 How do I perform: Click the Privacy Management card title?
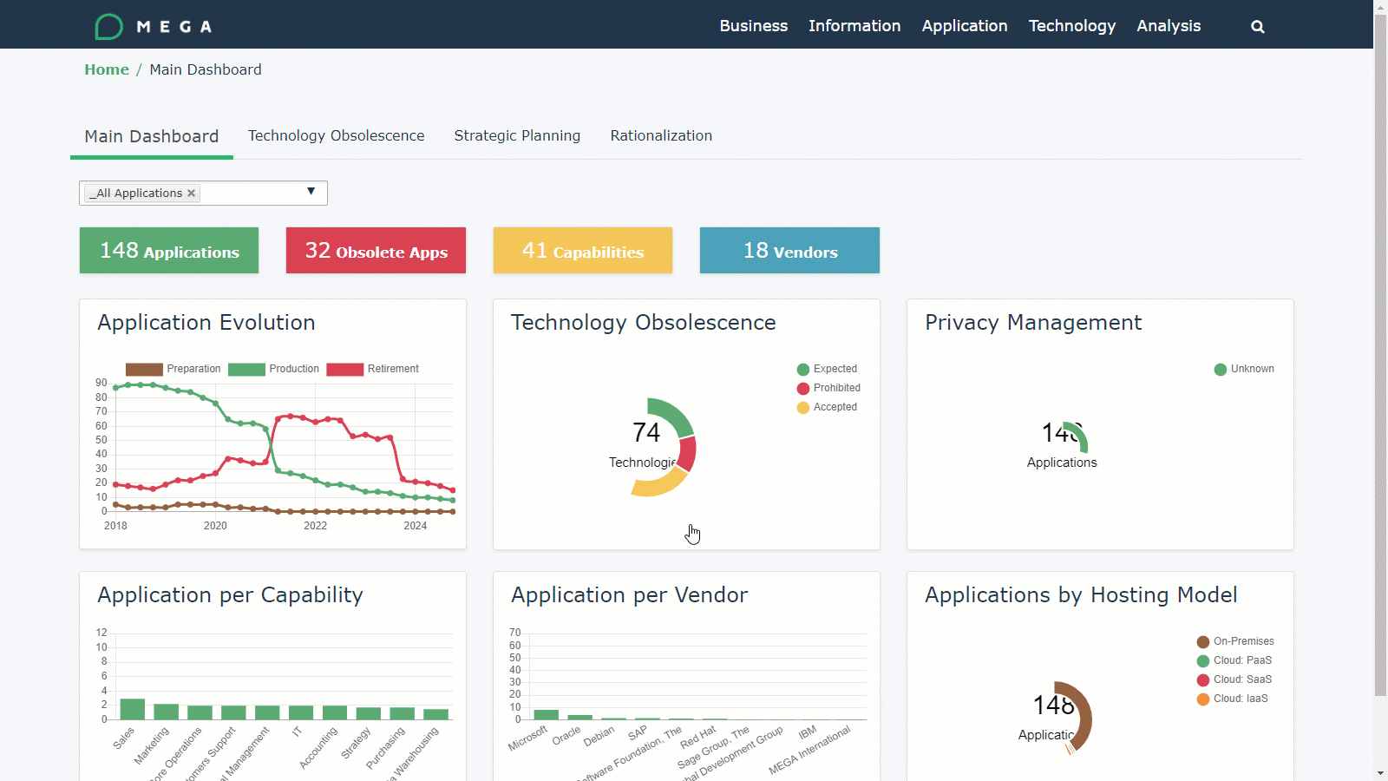point(1033,323)
